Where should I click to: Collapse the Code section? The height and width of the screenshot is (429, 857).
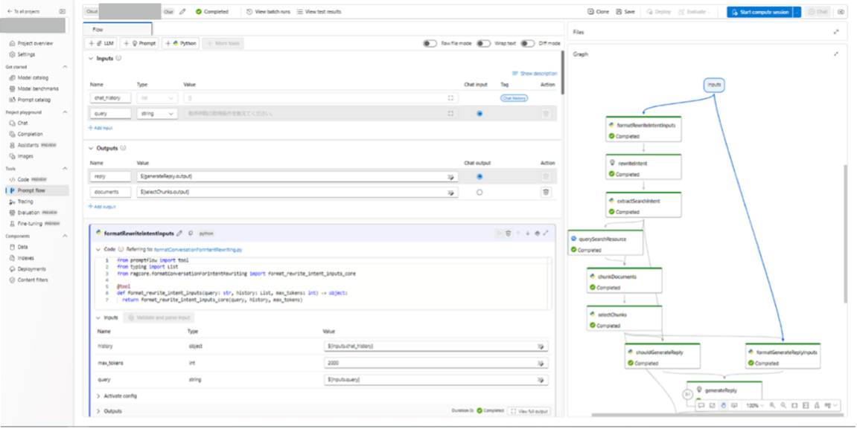pos(98,249)
